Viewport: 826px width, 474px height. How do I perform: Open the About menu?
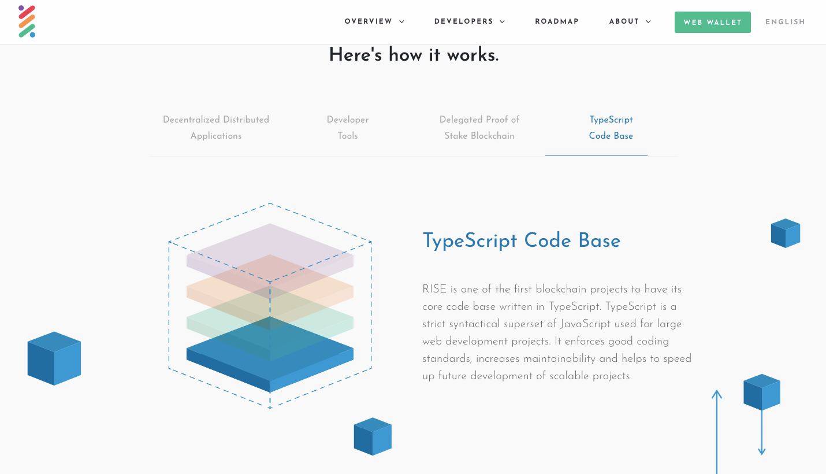coord(624,21)
